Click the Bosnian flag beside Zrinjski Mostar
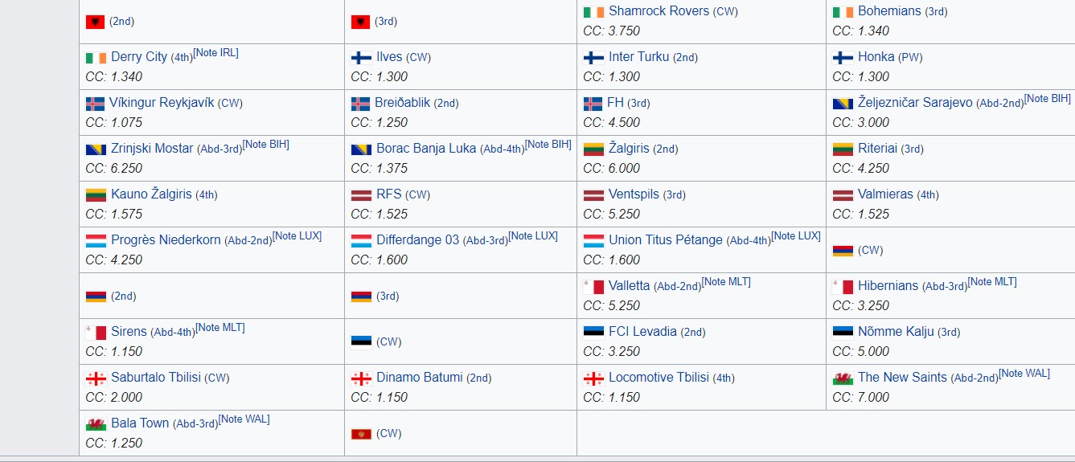Screen dimensions: 1075x462 [96, 149]
